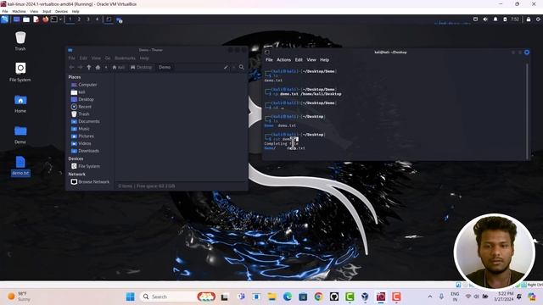Open the Help menu in the terminal
Screen dimensions: 543x305
coord(324,60)
